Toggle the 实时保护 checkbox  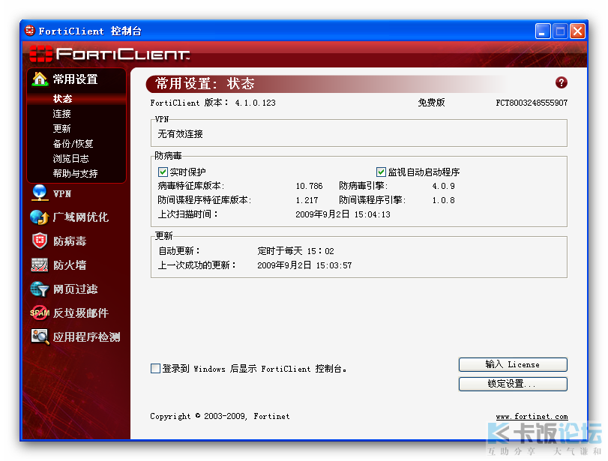(x=163, y=172)
